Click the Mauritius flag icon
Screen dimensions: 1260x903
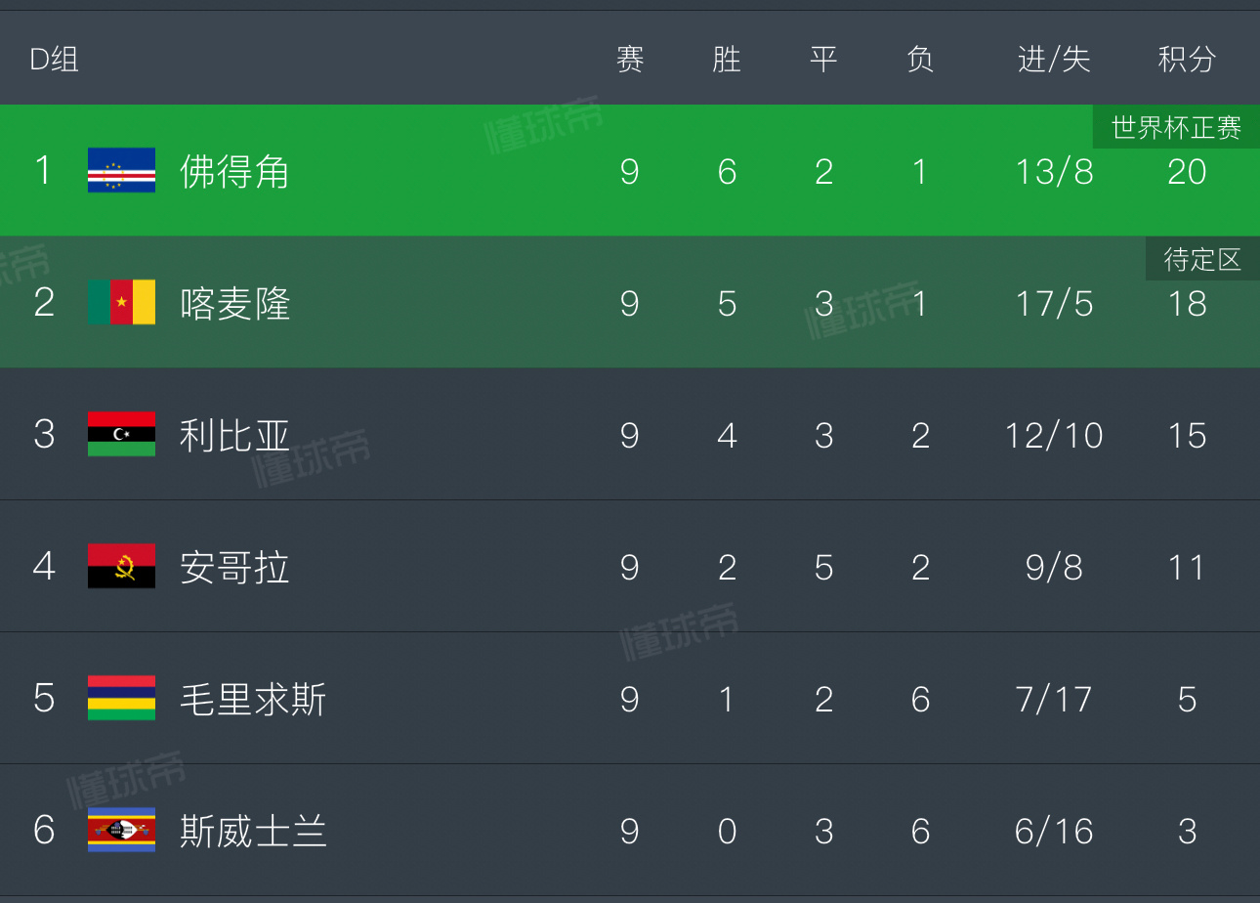121,698
